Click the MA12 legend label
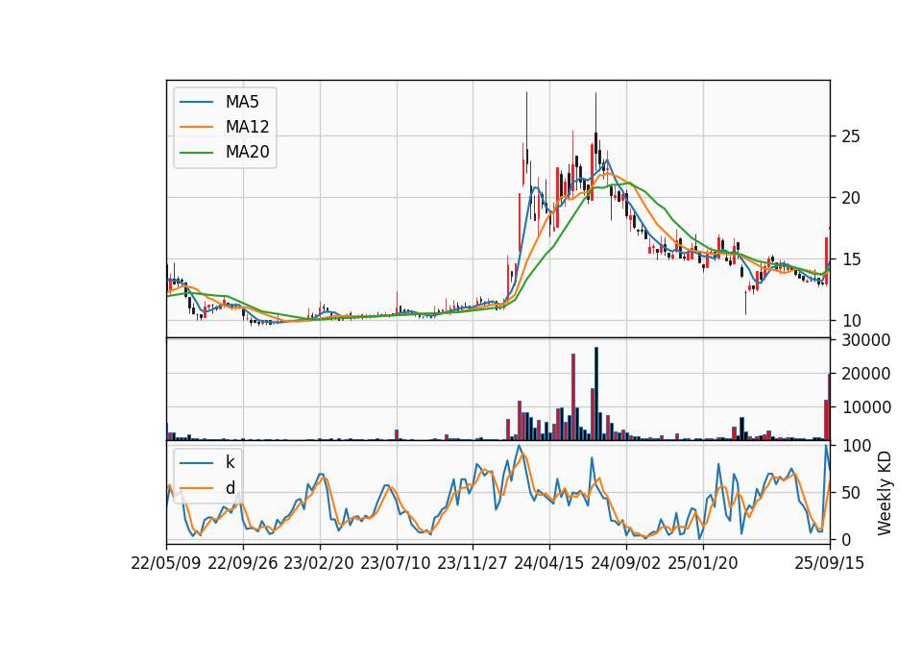The image size is (922, 663). (247, 127)
